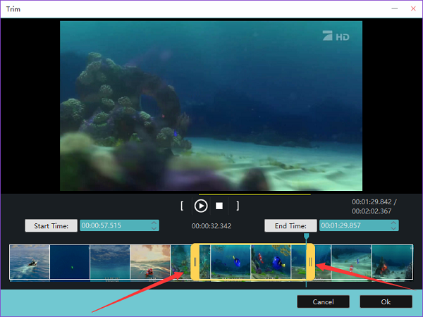Screen dimensions: 423x317
Task: Click the video preview area
Action: 211,106
